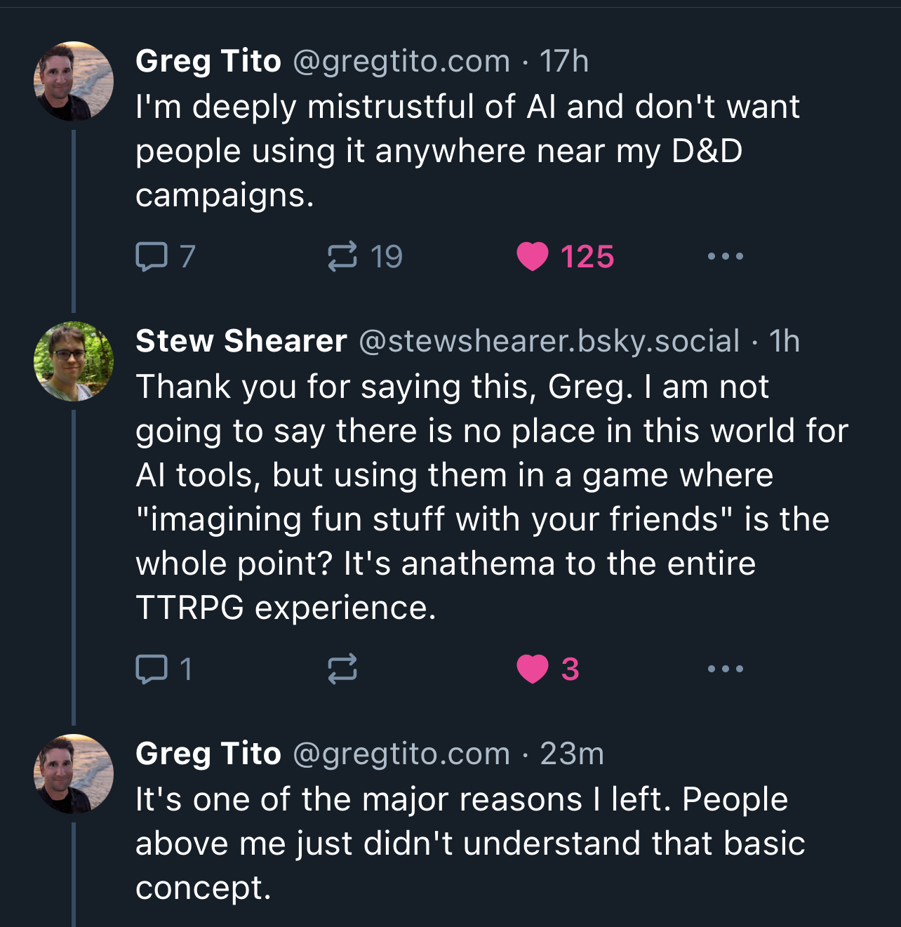Screen dimensions: 901x927
Task: Unlike the post with 125 likes
Action: 533,256
